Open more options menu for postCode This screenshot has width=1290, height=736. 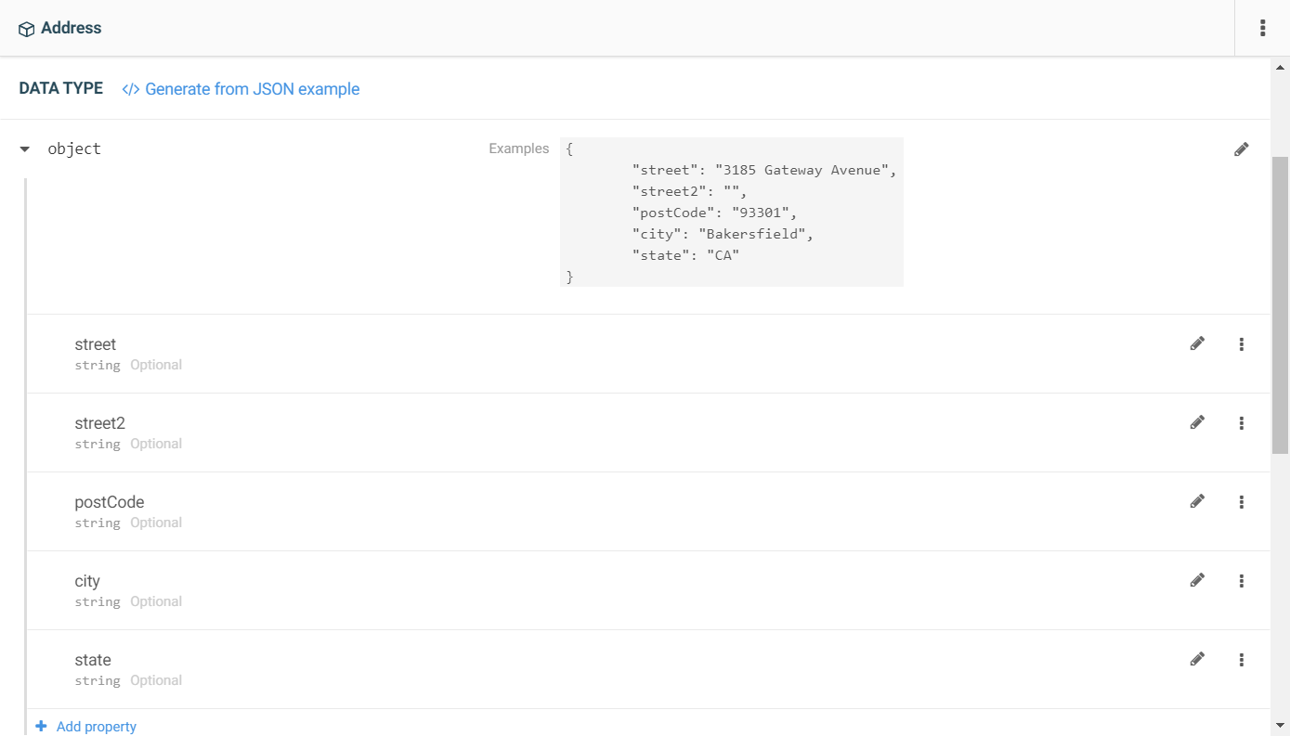(x=1241, y=502)
